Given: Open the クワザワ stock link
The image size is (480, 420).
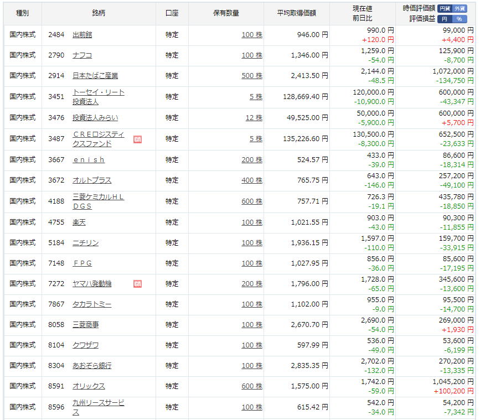Looking at the screenshot, I should [85, 345].
